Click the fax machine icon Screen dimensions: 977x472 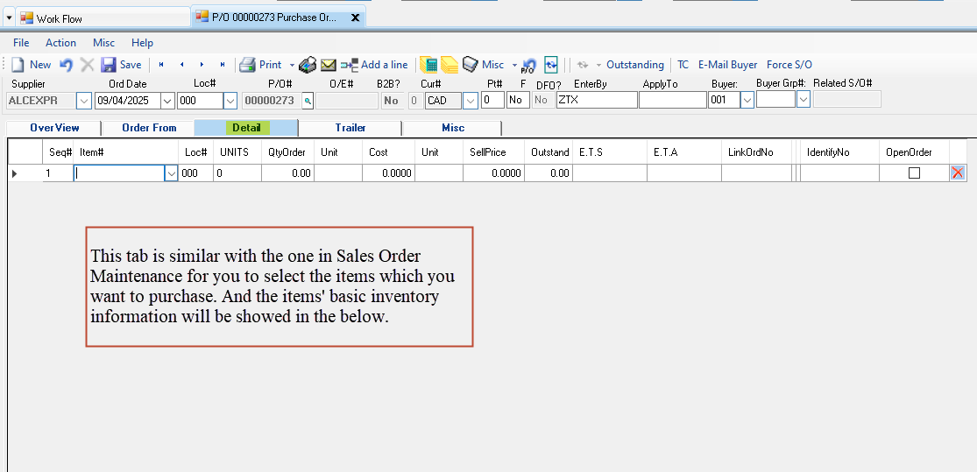308,65
